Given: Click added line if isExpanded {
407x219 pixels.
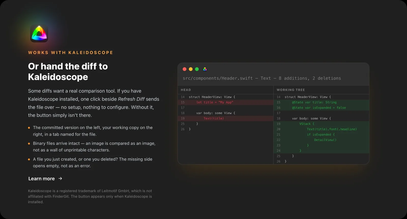Looking at the screenshot, I should pyautogui.click(x=321, y=135).
